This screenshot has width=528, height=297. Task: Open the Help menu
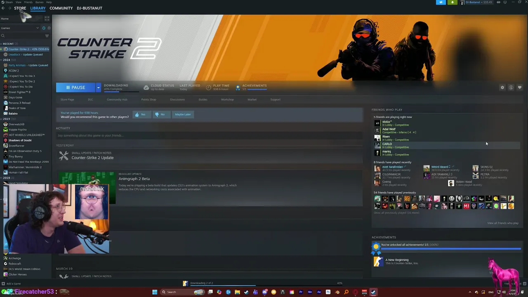point(49,2)
